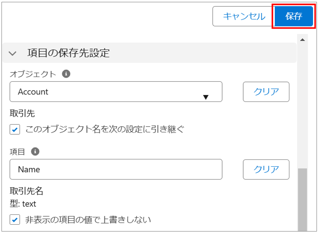Uncheck このオブジェクト名を次の設定に引き継ぐ checkbox
This screenshot has height=233, width=318.
[x=14, y=130]
